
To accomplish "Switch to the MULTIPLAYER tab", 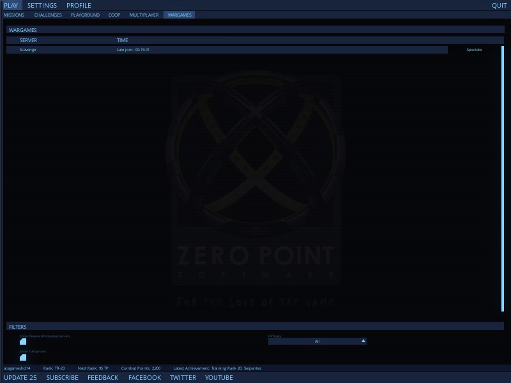I will coord(144,15).
